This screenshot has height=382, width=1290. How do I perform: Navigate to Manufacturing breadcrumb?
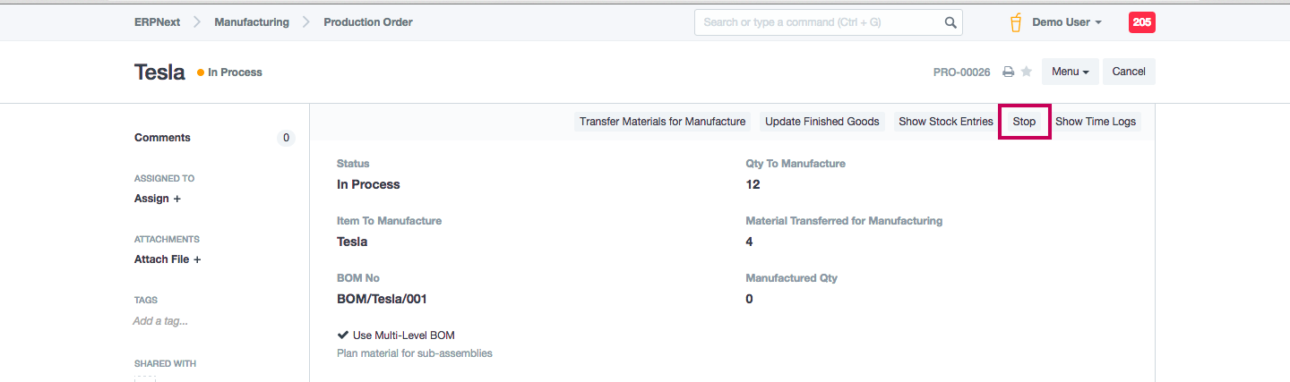pyautogui.click(x=252, y=22)
